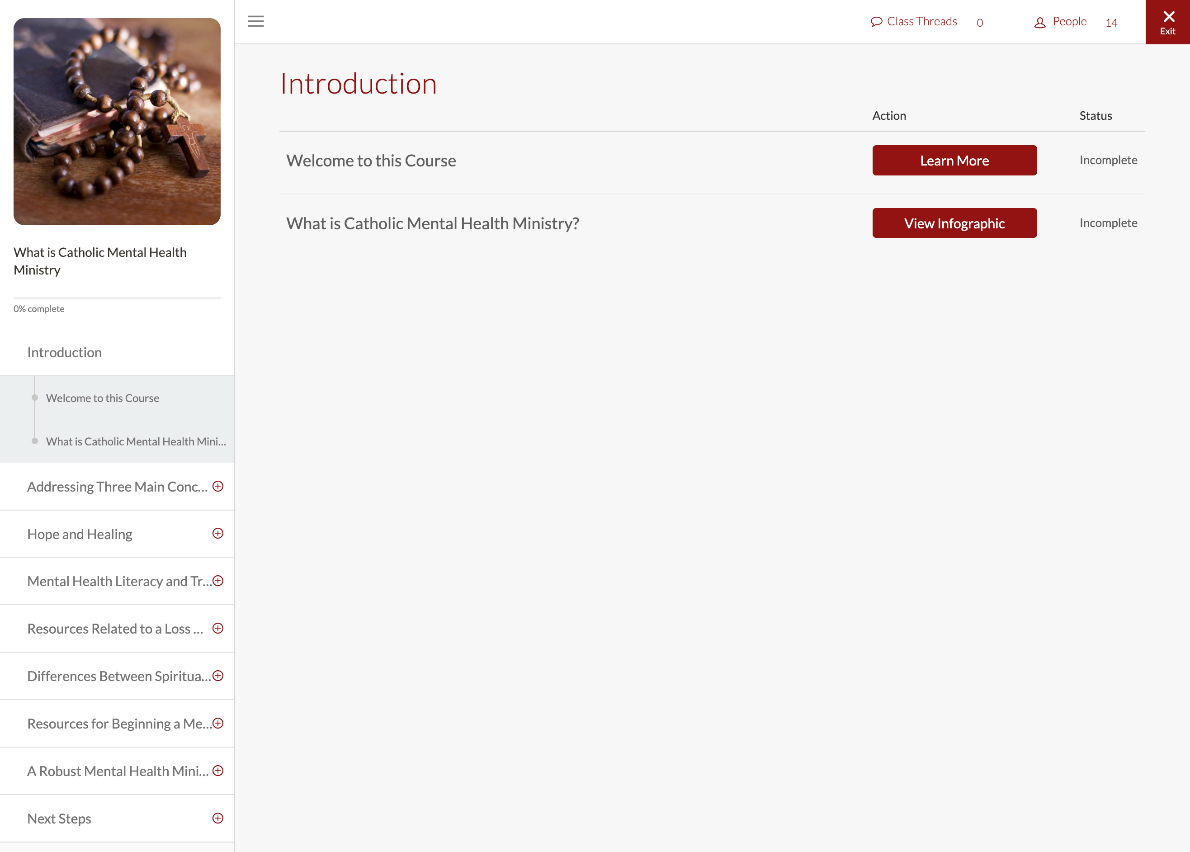Image resolution: width=1190 pixels, height=852 pixels.
Task: Click the Action column header
Action: pos(889,115)
